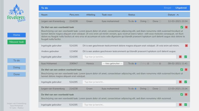This screenshot has width=199, height=111.
Task: Delete the comment from 524295 'Dit is een geschreven testcomment'
Action: [186, 46]
